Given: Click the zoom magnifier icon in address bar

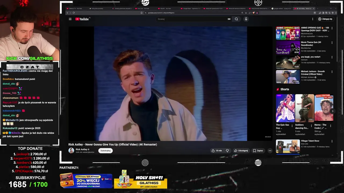Looking at the screenshot, I should (242, 13).
